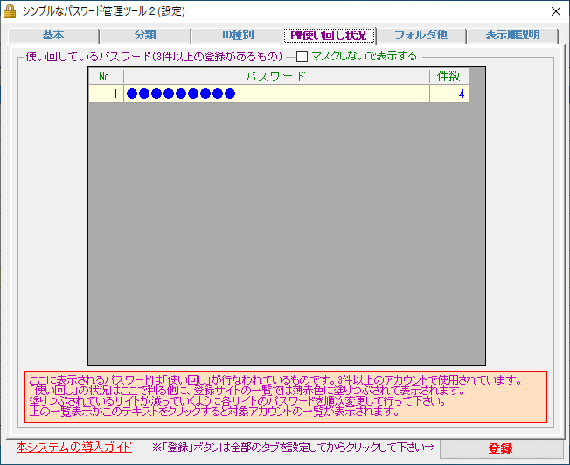Screen dimensions: 570x465
Task: Click the 登録 button
Action: [501, 448]
